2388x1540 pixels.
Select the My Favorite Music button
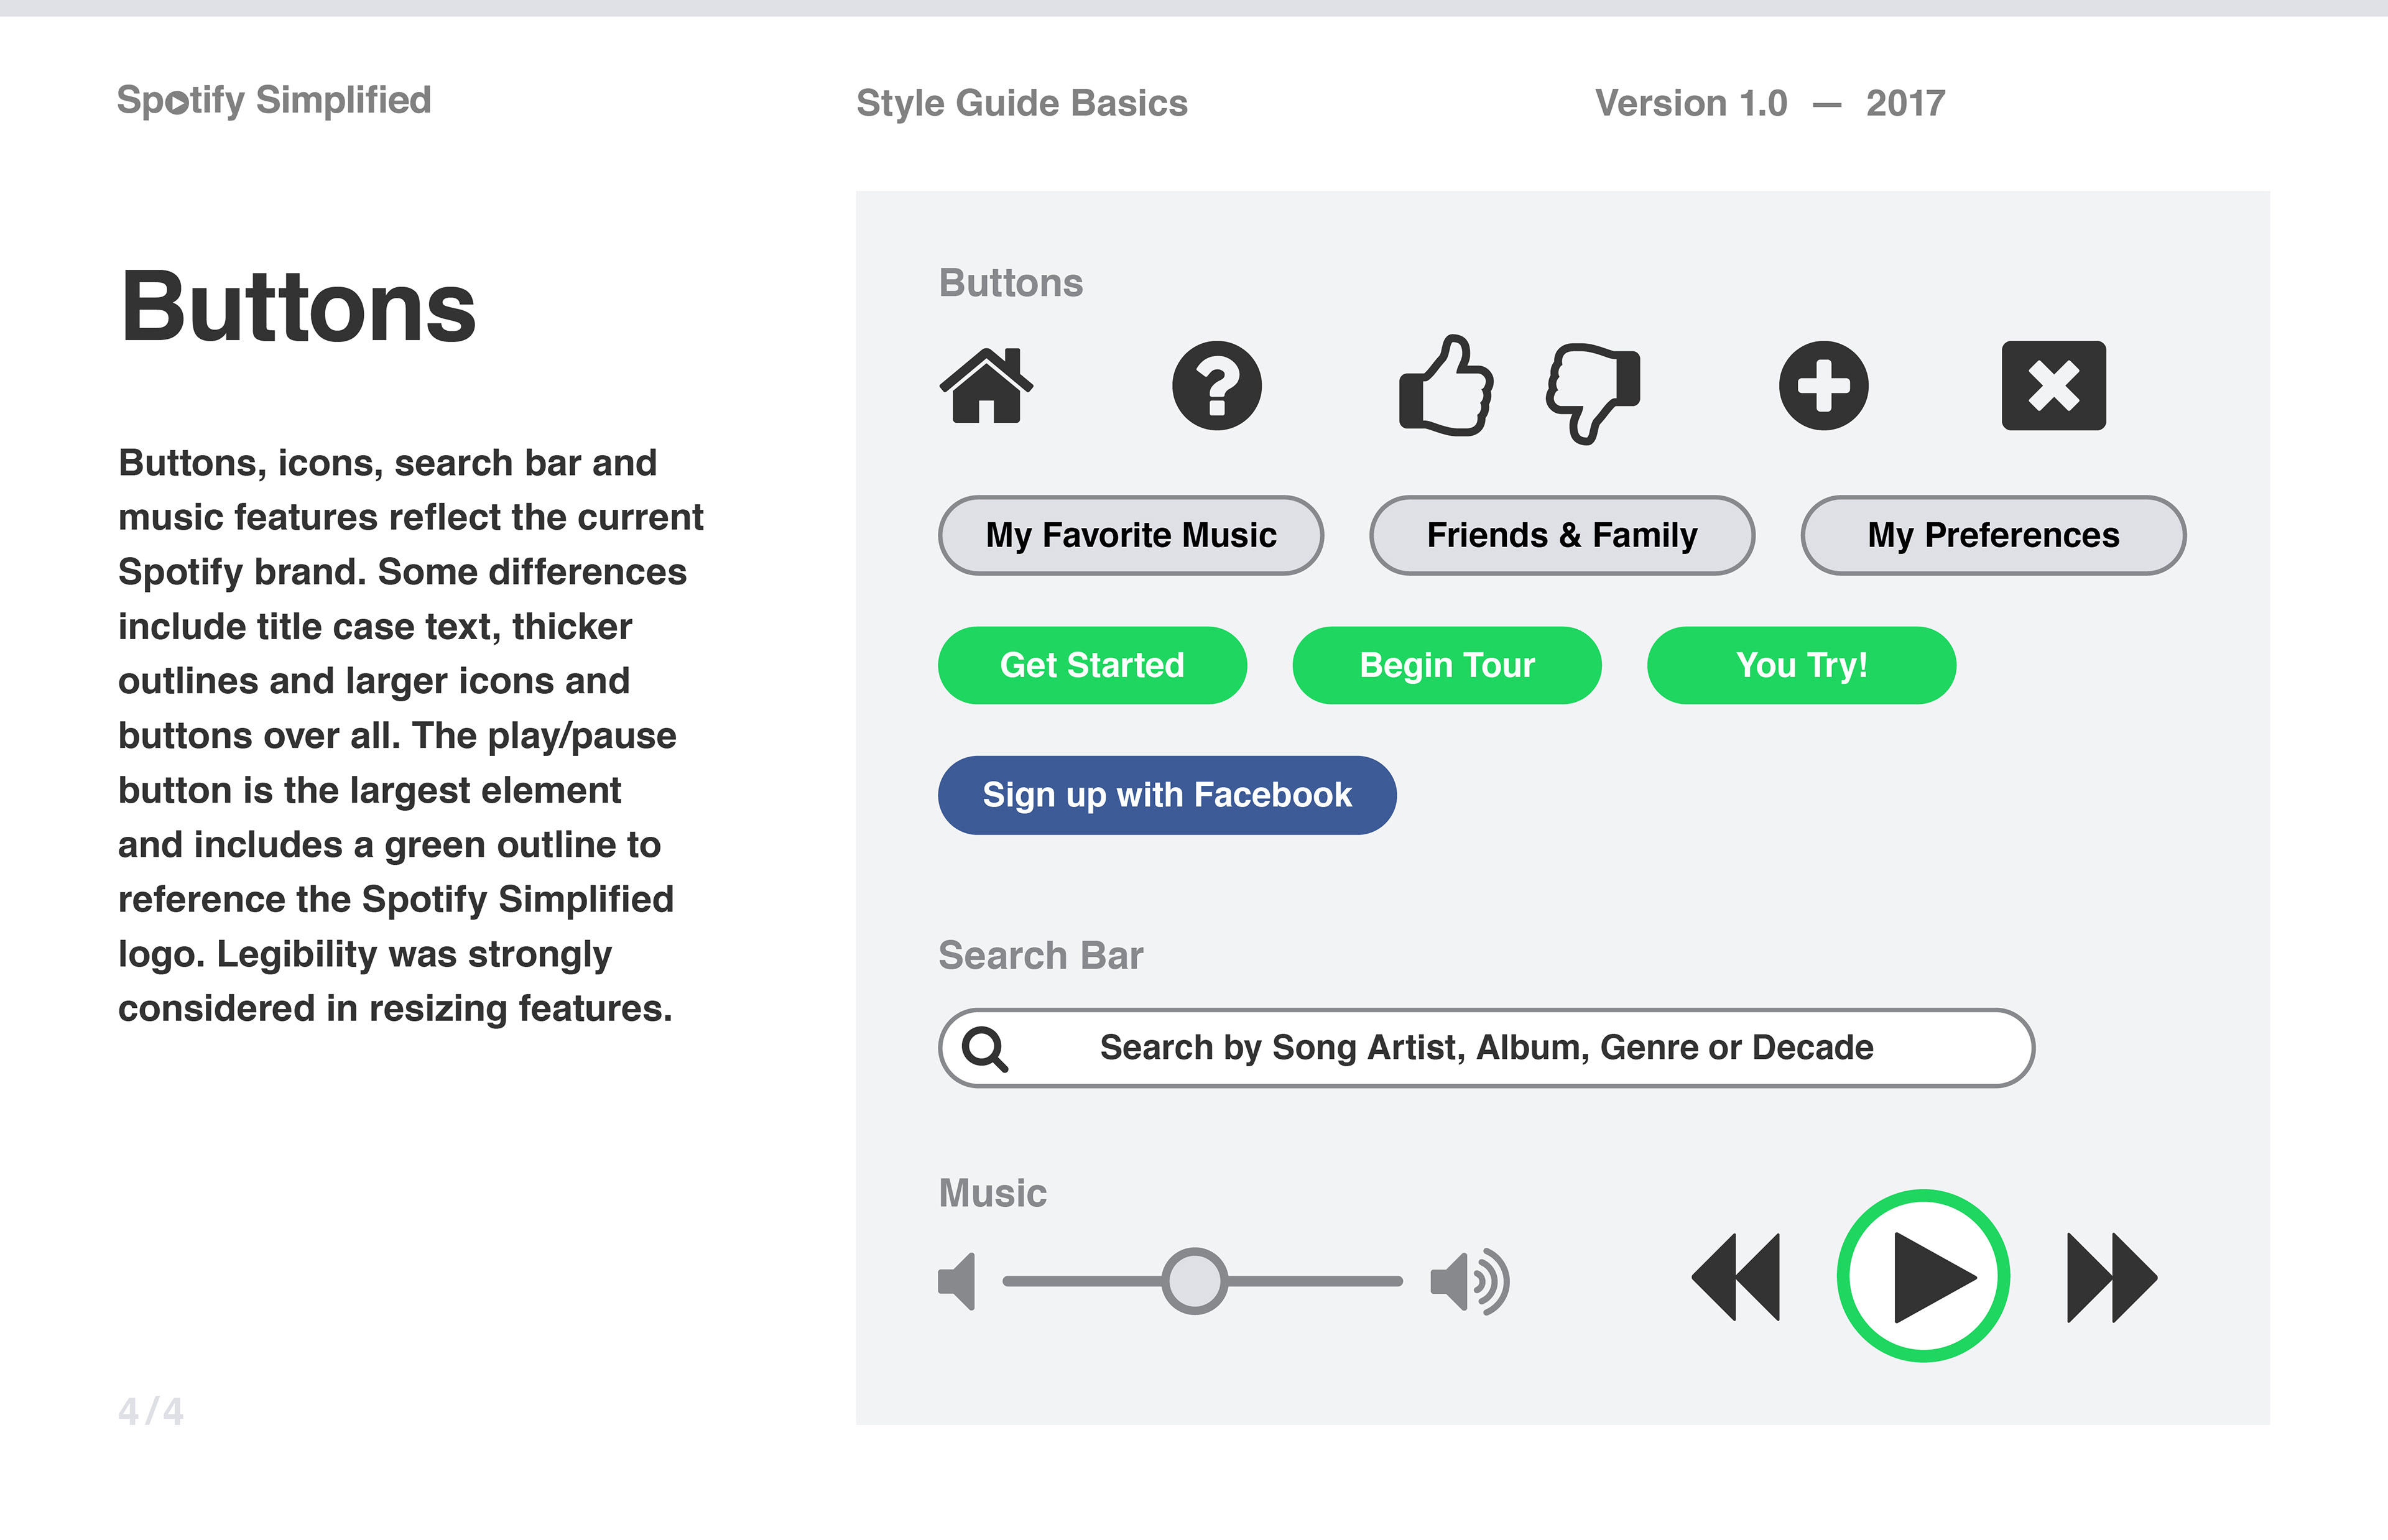coord(1131,535)
